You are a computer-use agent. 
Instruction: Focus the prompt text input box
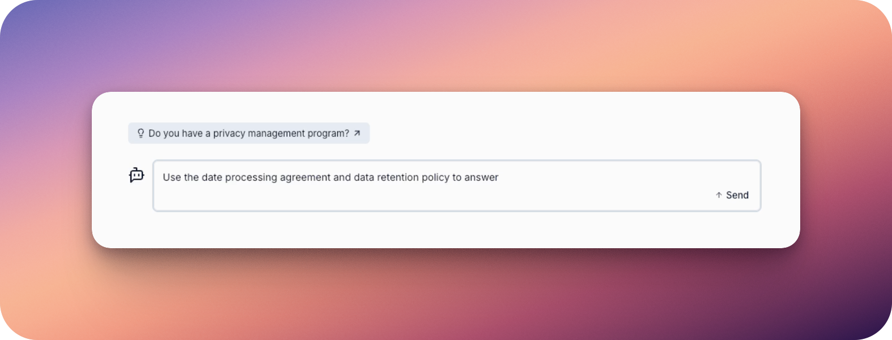[x=457, y=186]
